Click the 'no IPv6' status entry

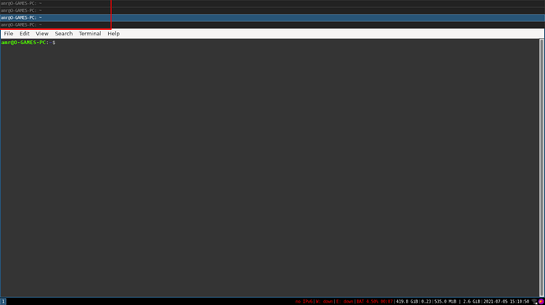point(303,302)
